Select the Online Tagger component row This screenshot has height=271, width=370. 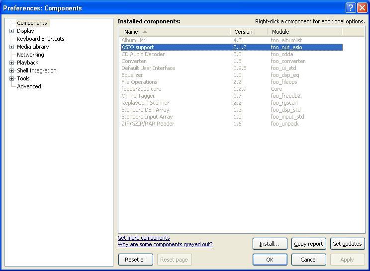click(x=231, y=96)
